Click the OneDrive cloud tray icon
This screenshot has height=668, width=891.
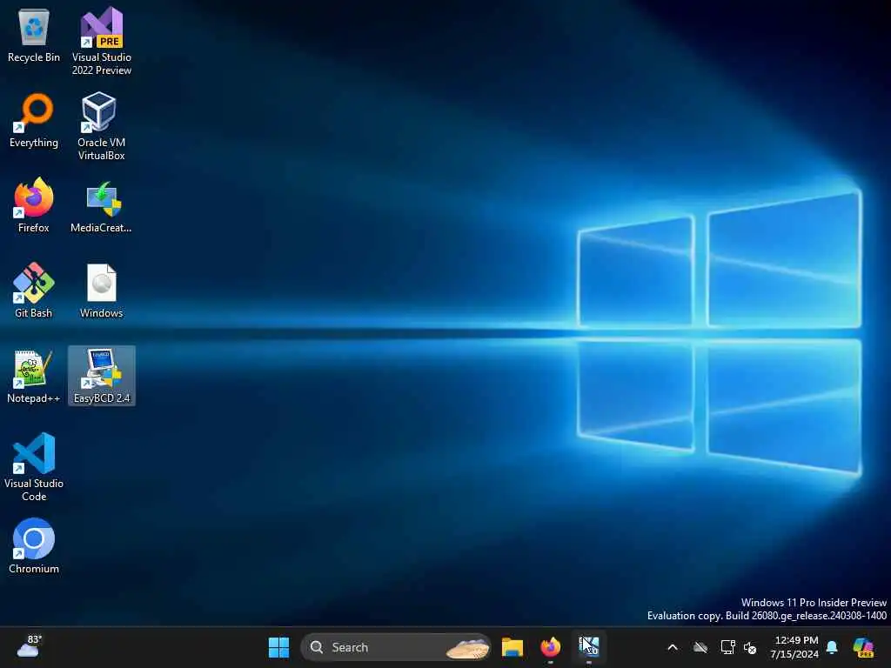tap(700, 647)
